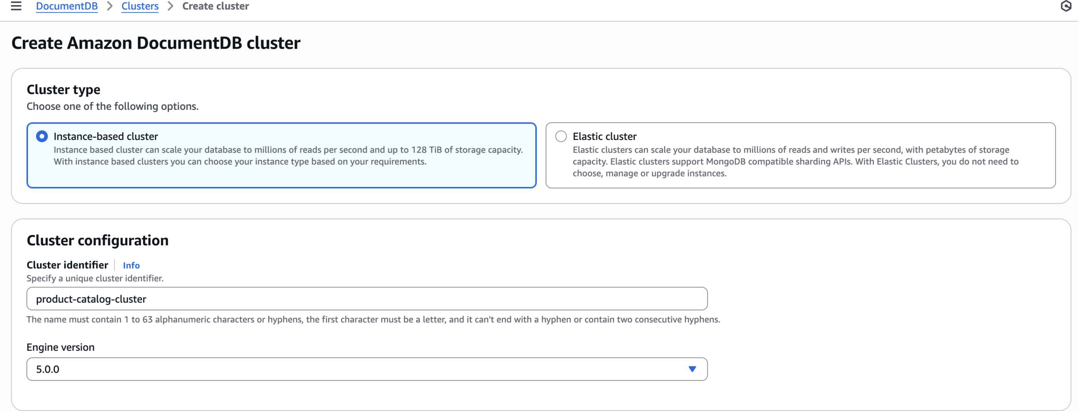Click the chevron before Create cluster breadcrumb
Image resolution: width=1078 pixels, height=411 pixels.
pyautogui.click(x=170, y=6)
